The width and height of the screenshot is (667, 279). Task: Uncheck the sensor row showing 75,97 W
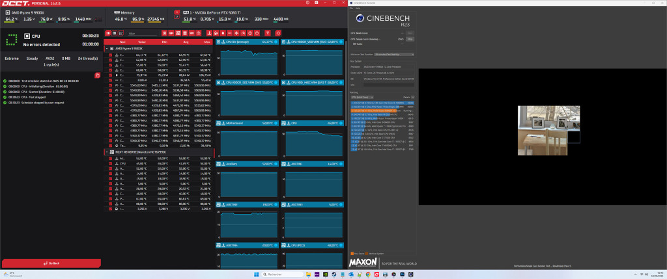111,75
